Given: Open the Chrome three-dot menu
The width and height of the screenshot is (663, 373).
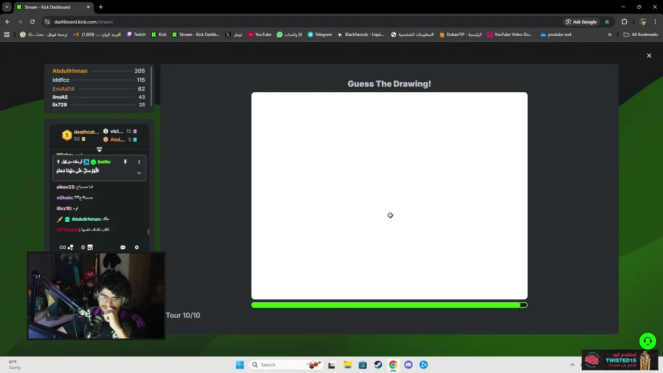Looking at the screenshot, I should tap(656, 22).
